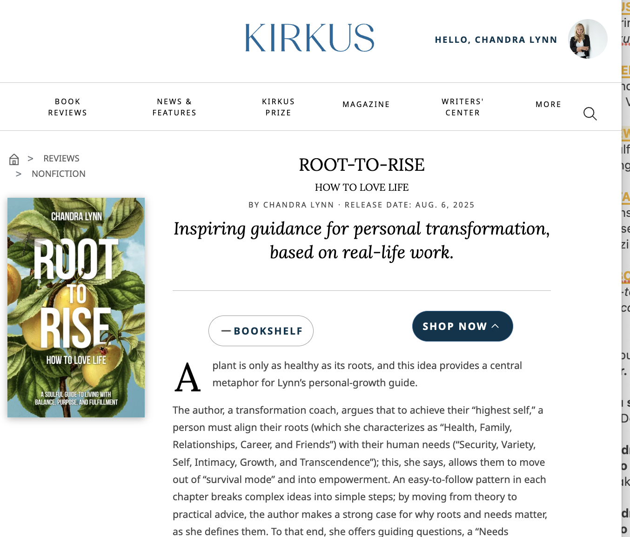Go to the Kirkus Prize section

point(278,107)
